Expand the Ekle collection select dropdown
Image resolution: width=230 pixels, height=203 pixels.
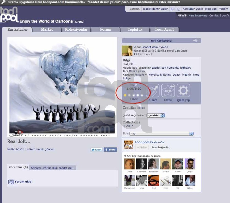[162, 134]
